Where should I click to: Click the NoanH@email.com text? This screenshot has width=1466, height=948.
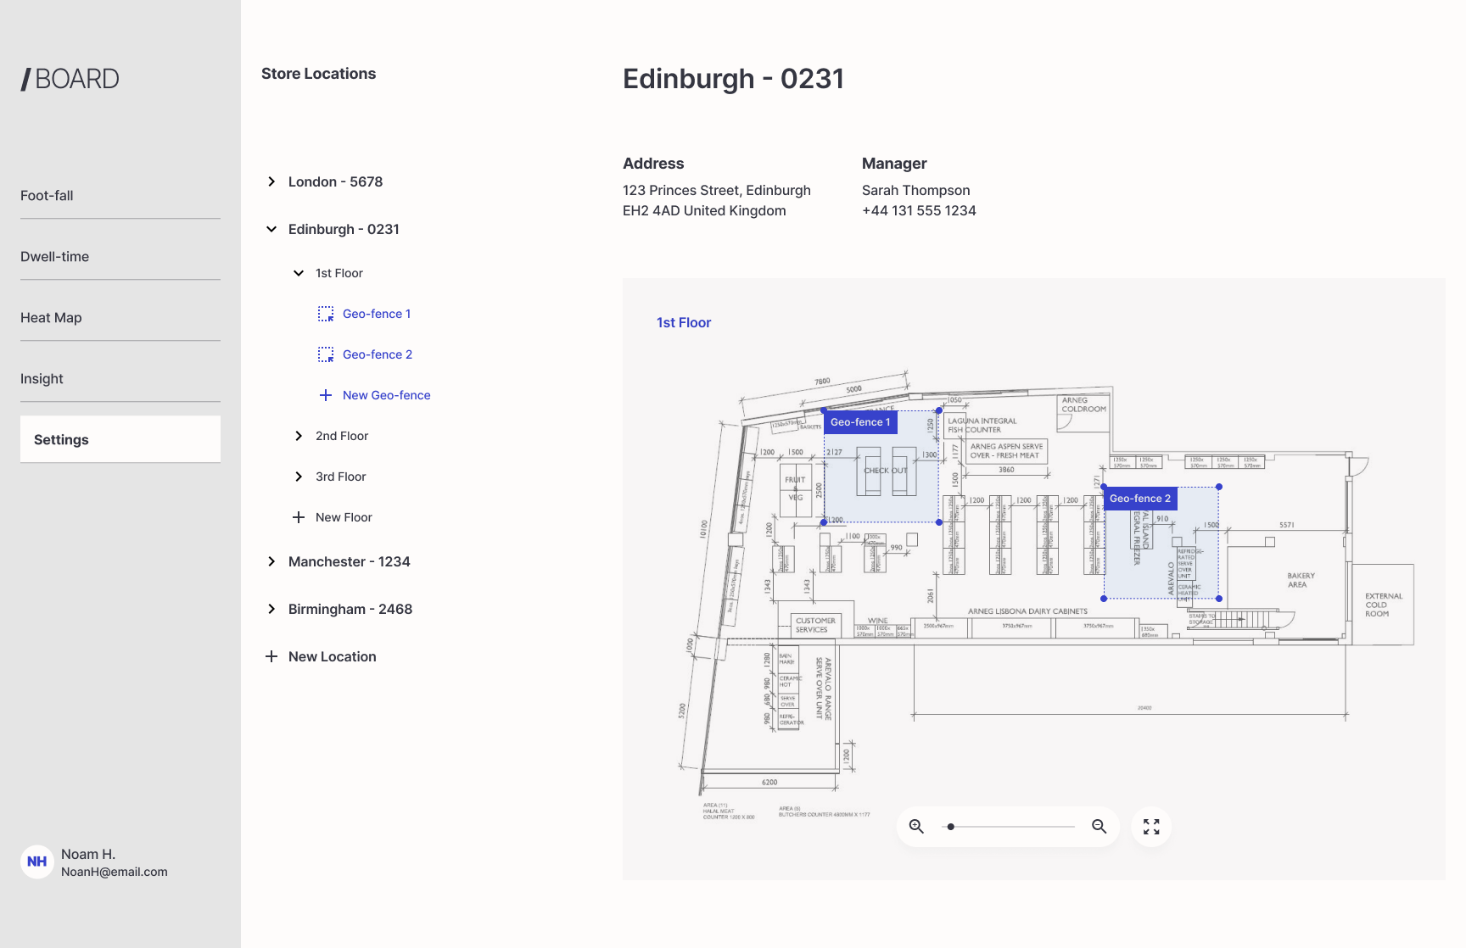pos(115,872)
